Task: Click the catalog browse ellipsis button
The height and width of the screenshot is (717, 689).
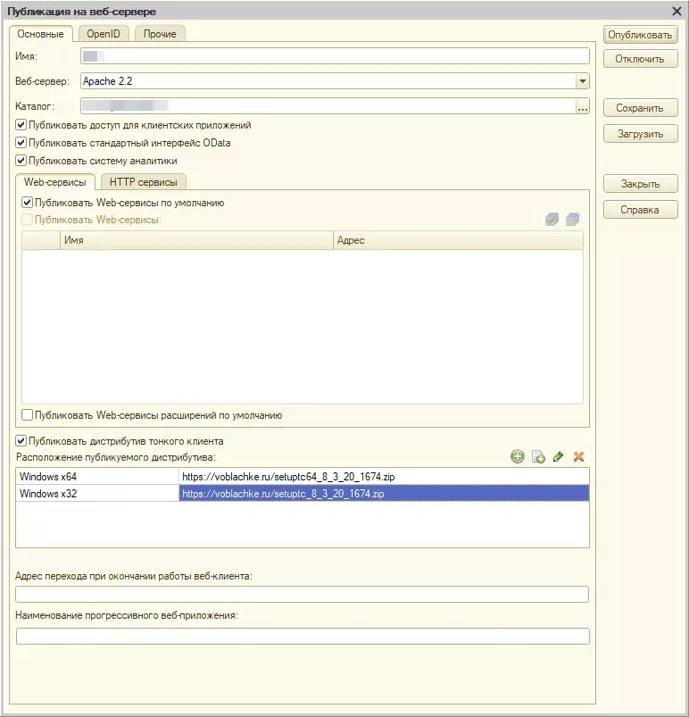Action: 583,107
